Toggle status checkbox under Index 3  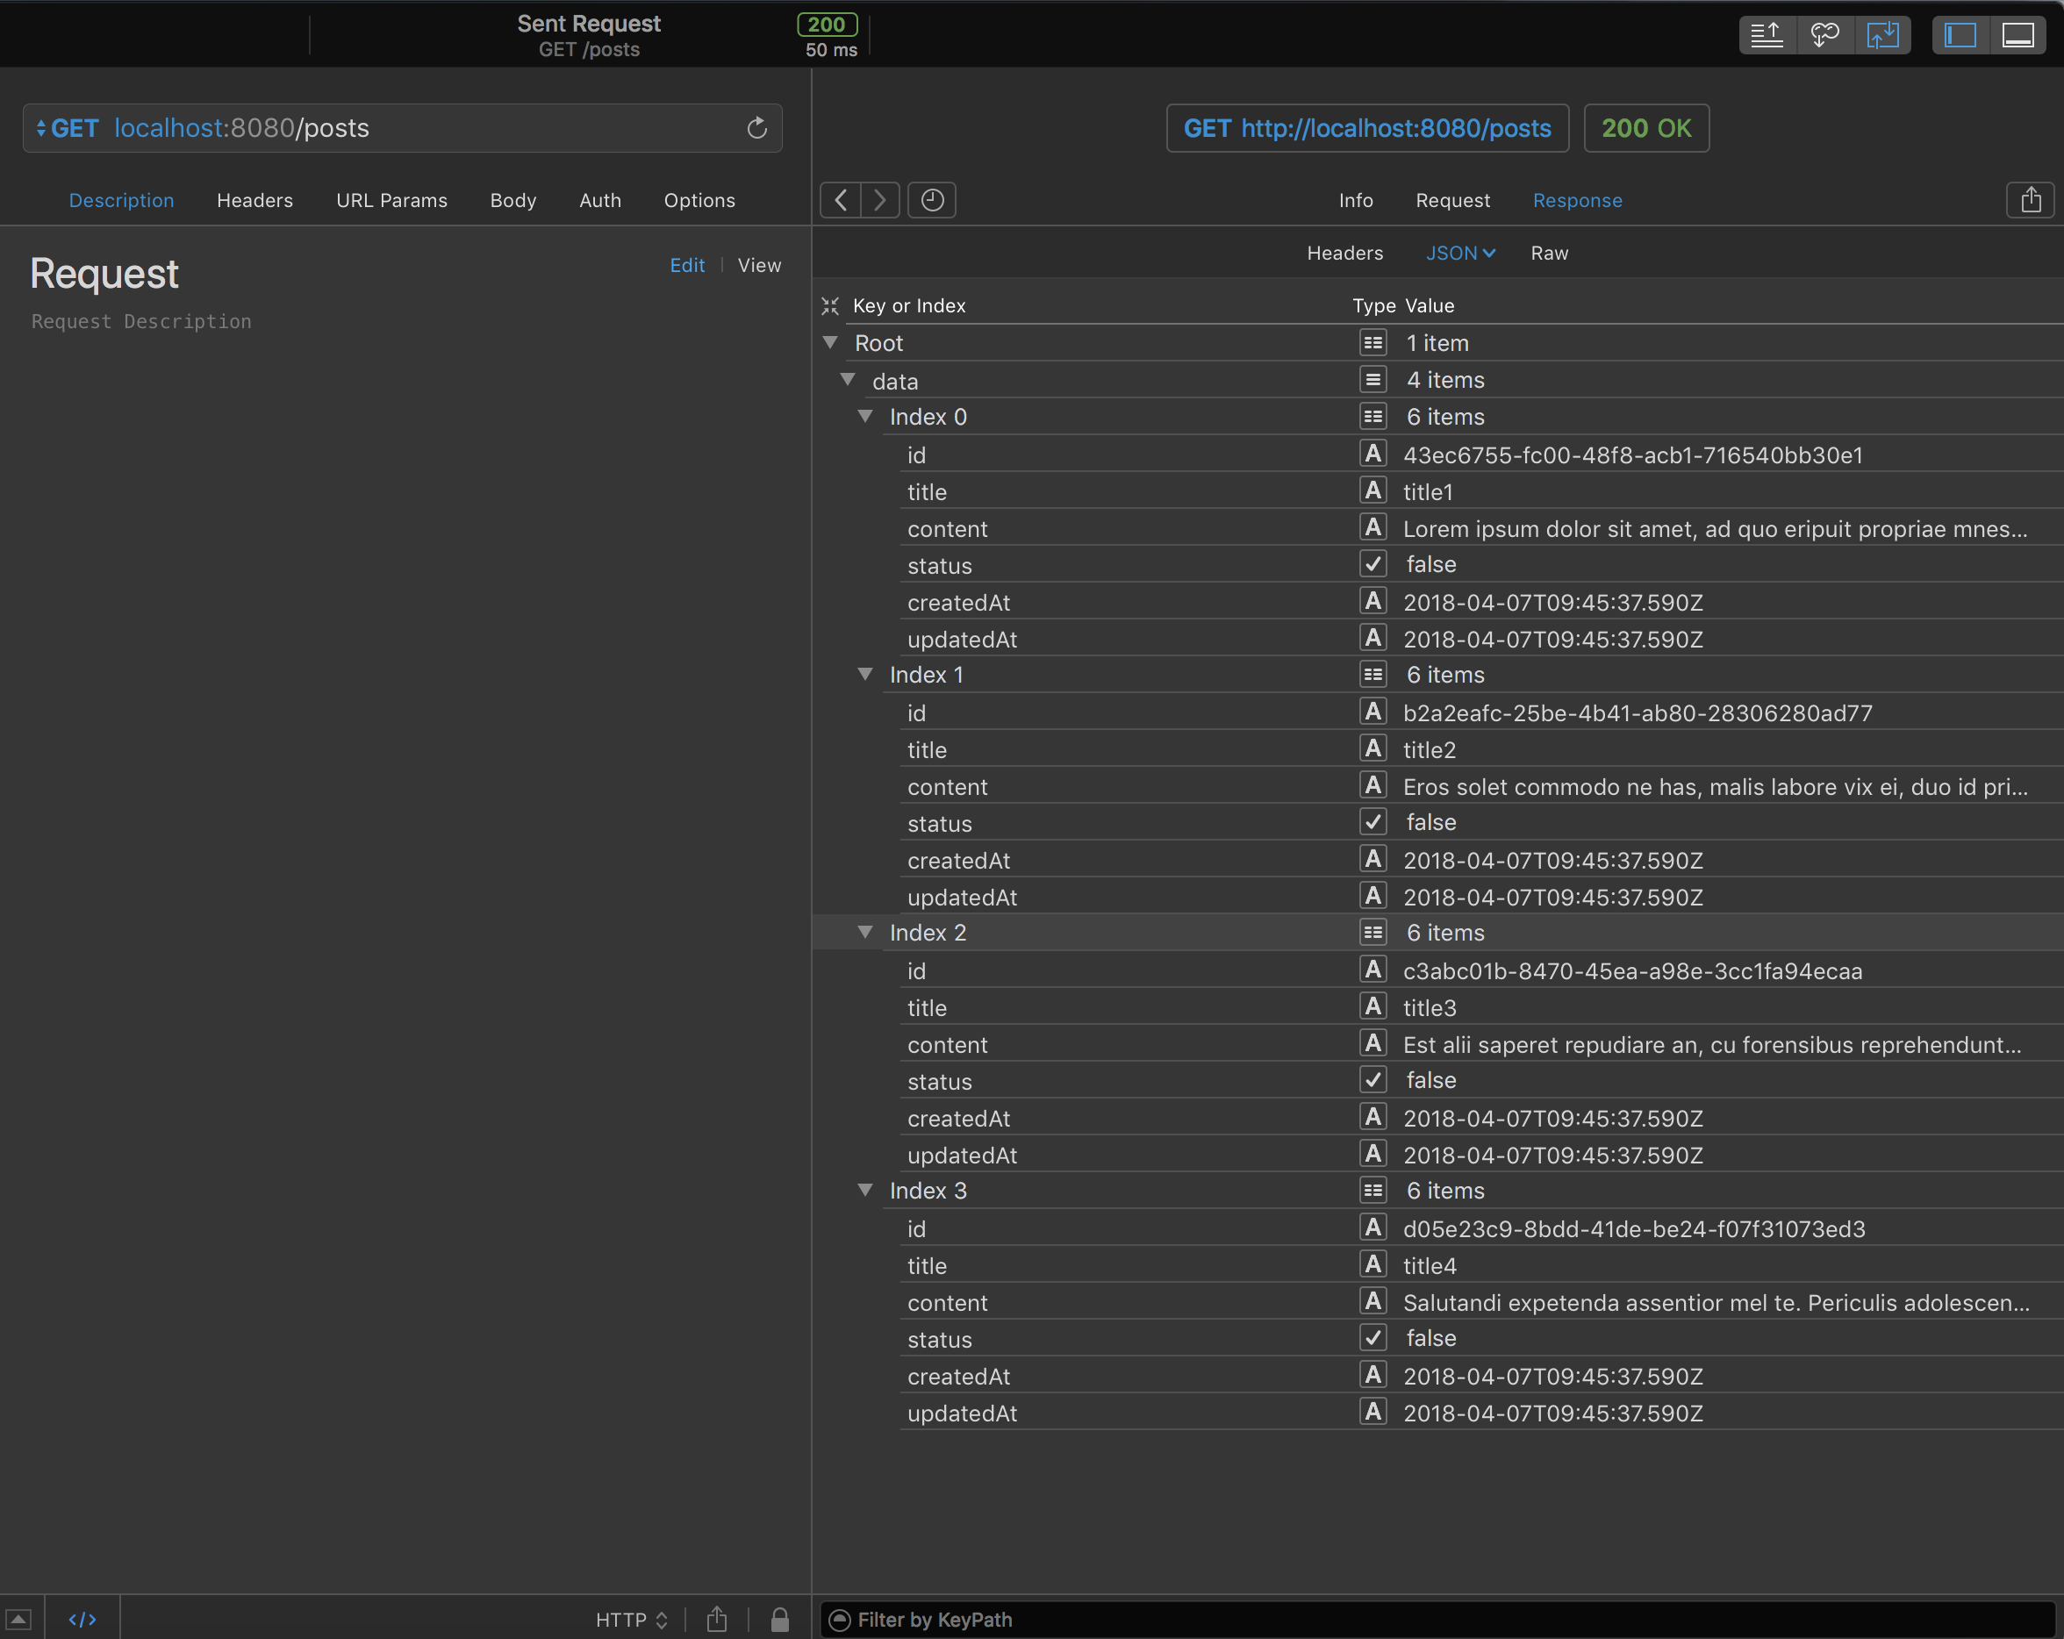(x=1372, y=1337)
